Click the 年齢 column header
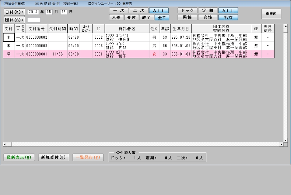The width and height of the screenshot is (291, 195). pyautogui.click(x=165, y=29)
